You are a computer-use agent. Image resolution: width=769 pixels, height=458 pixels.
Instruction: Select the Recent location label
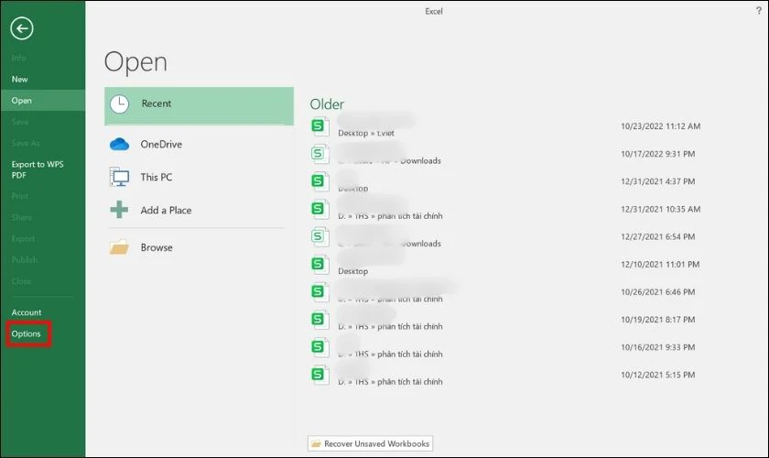click(x=157, y=104)
